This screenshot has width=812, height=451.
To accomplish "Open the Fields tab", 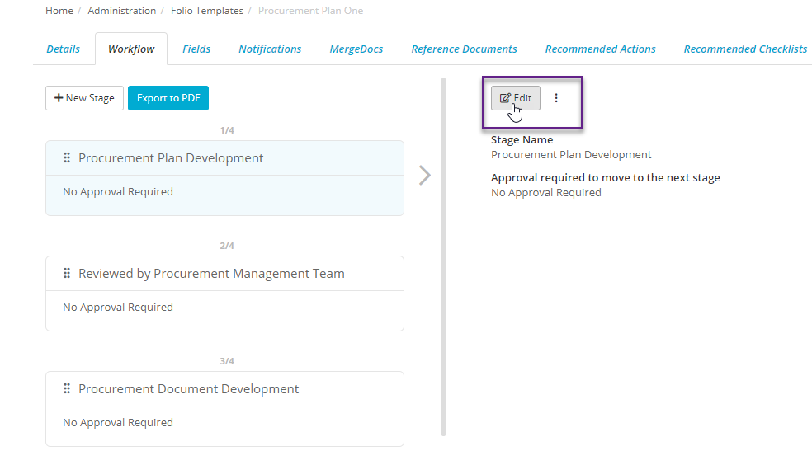I will pos(196,49).
